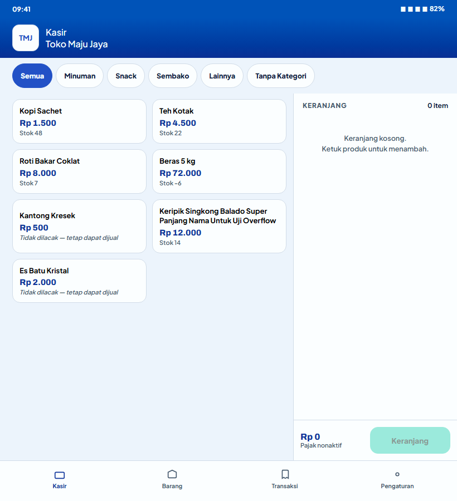The width and height of the screenshot is (457, 501).
Task: Click the 09:41 clock in status bar
Action: [21, 9]
